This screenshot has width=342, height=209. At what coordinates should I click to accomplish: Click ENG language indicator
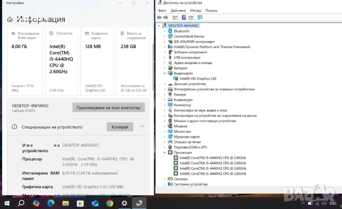[333, 203]
